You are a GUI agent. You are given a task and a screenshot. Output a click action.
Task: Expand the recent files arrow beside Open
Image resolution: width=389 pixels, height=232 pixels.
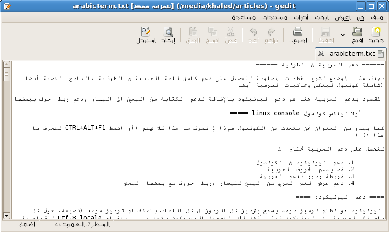342,35
